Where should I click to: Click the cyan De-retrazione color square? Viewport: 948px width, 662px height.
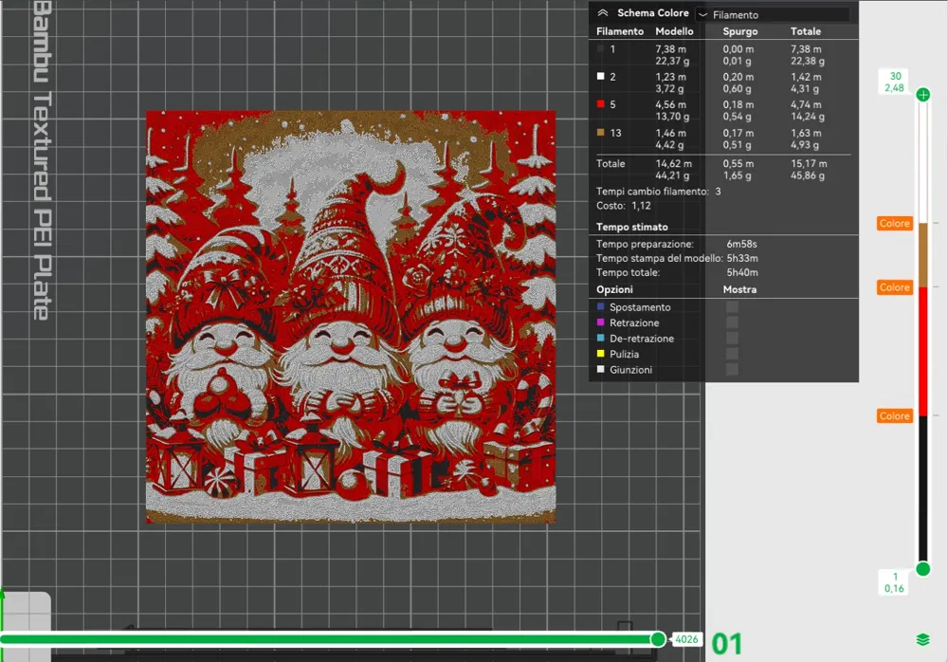click(x=600, y=338)
